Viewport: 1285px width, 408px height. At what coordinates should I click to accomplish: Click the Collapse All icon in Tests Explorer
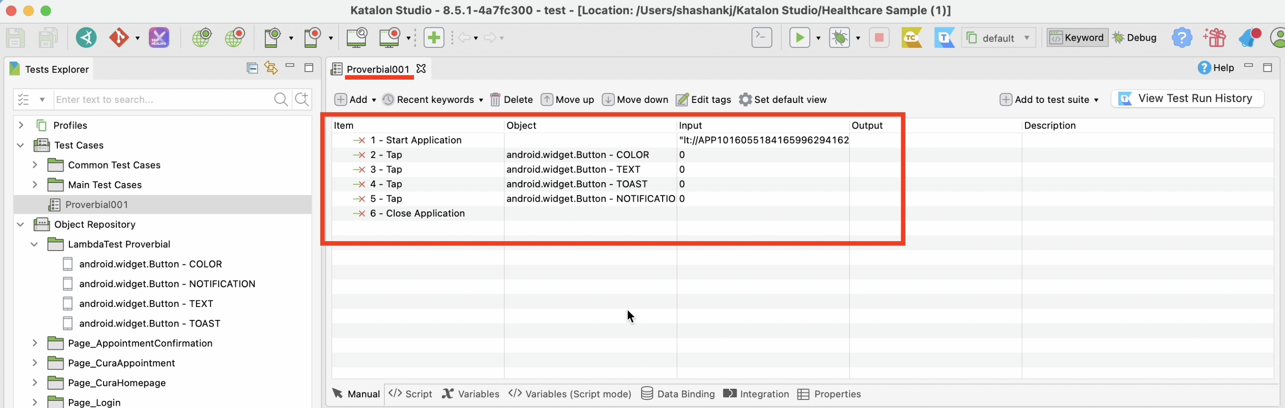click(x=252, y=68)
